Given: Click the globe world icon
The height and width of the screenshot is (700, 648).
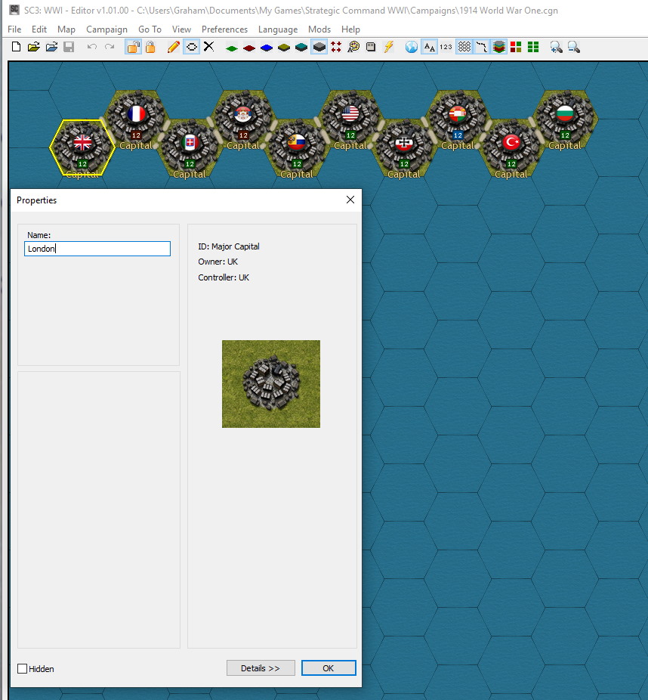Looking at the screenshot, I should coord(411,47).
